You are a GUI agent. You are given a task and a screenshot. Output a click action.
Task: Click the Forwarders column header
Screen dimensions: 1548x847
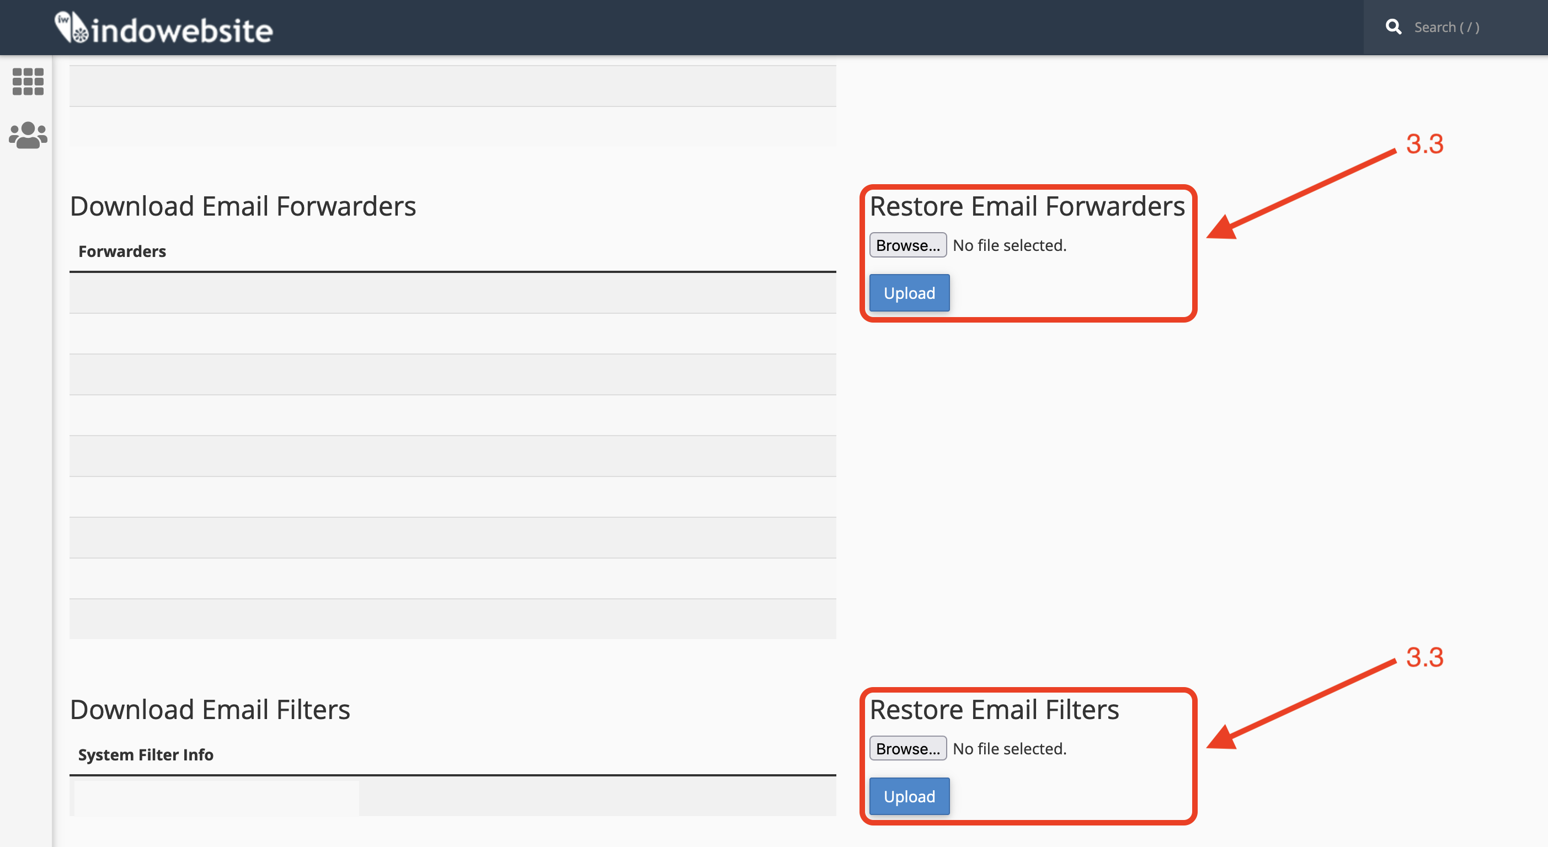(x=122, y=251)
